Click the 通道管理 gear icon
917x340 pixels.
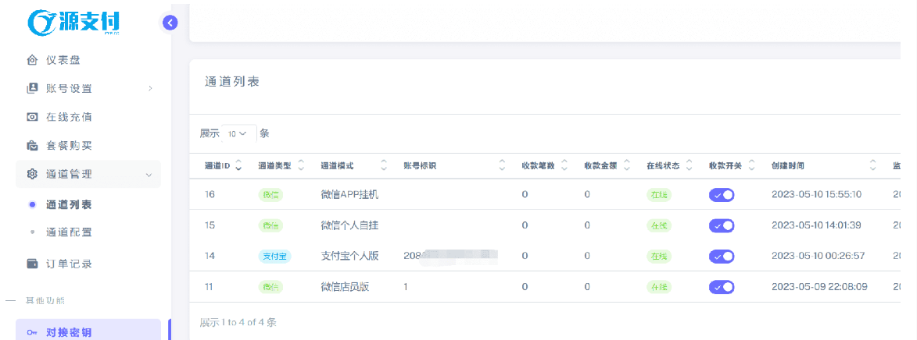point(33,174)
